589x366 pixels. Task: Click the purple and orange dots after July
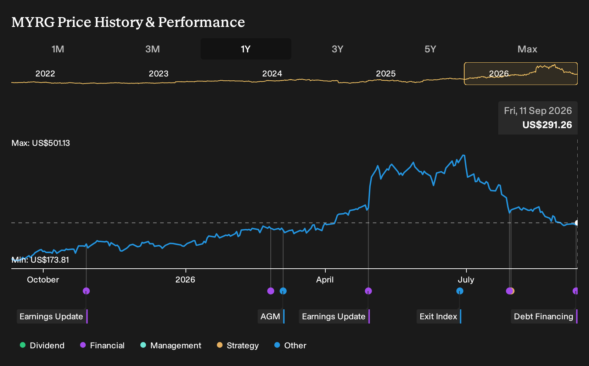point(510,291)
